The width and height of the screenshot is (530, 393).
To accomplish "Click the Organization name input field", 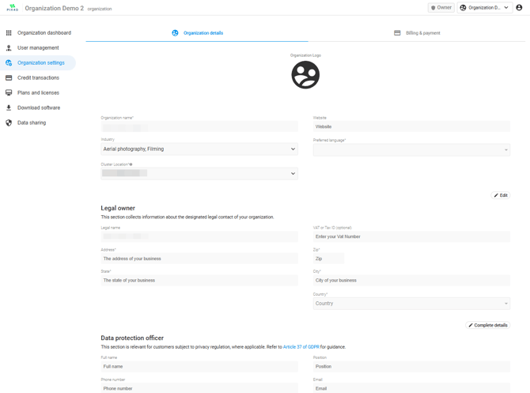I will pyautogui.click(x=199, y=127).
